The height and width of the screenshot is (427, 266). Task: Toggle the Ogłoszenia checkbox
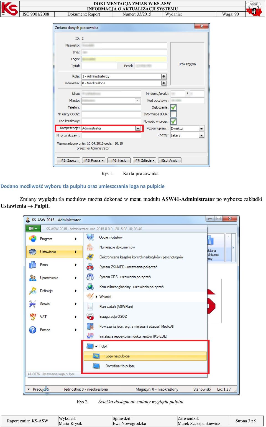[173, 107]
